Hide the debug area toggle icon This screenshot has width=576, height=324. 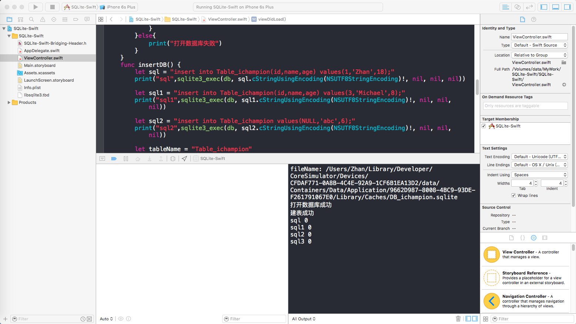coord(102,158)
